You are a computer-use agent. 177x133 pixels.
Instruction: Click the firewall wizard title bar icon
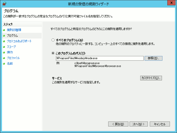4,4
